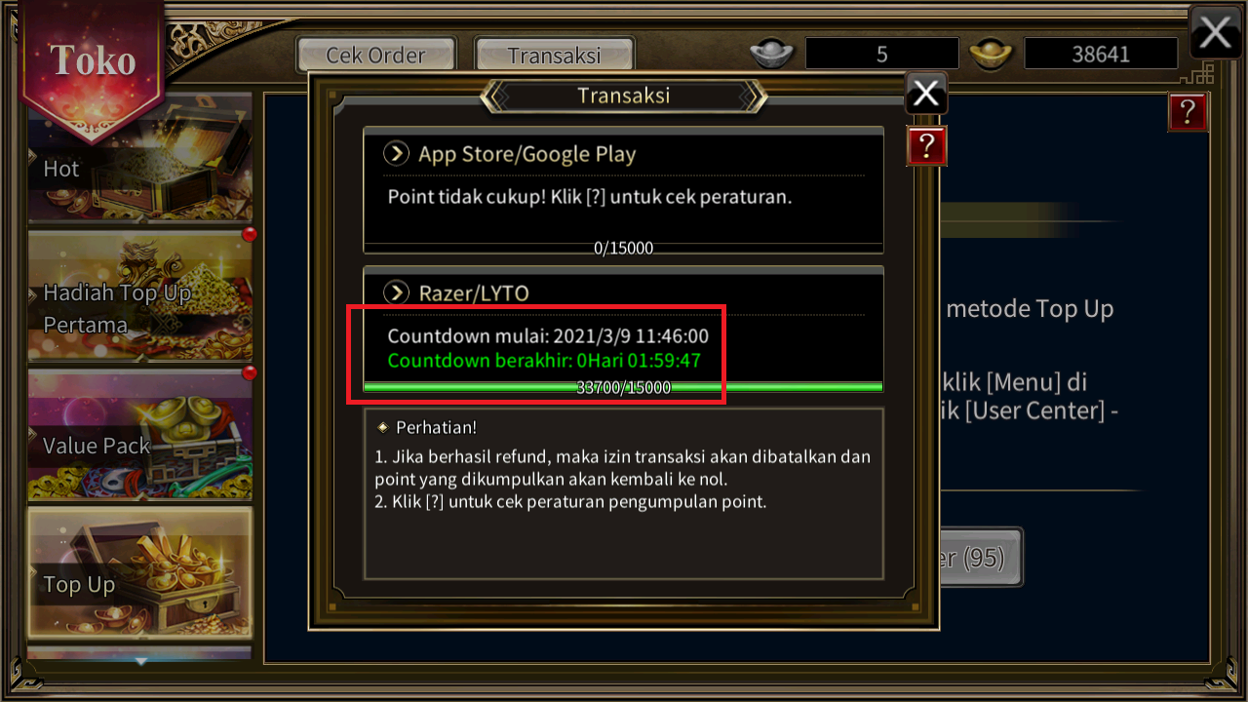Screen dimensions: 1248x702
Task: Select the Value Pack category
Action: tap(140, 434)
